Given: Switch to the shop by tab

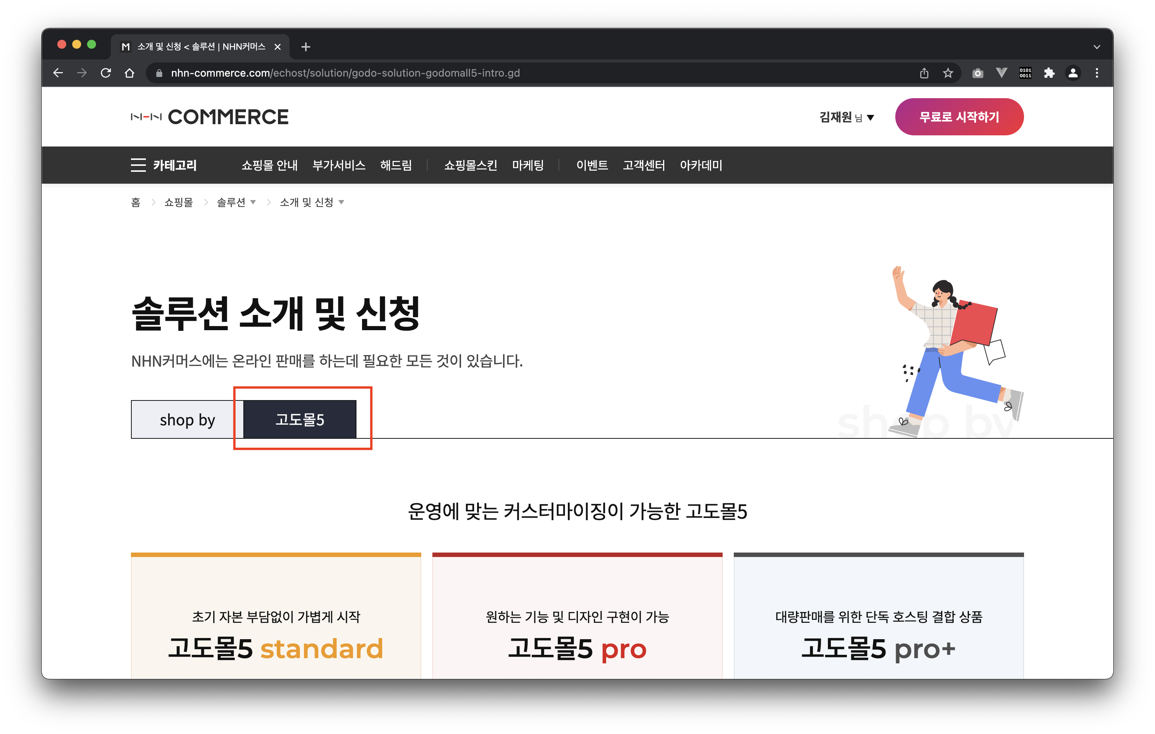Looking at the screenshot, I should point(187,419).
